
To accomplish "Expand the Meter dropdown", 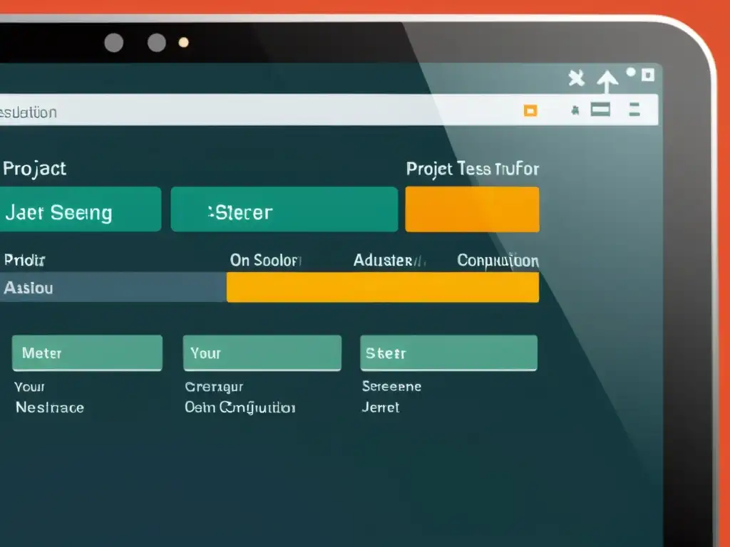I will click(87, 352).
